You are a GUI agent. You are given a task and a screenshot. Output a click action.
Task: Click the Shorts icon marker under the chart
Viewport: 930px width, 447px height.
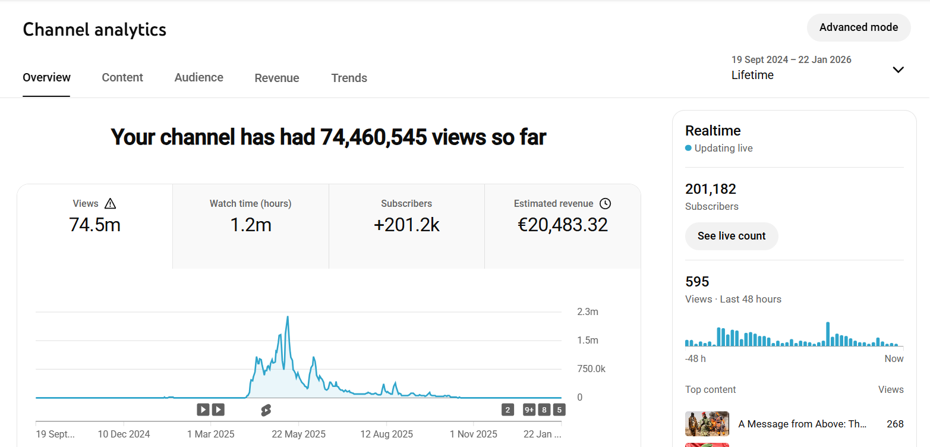point(266,410)
